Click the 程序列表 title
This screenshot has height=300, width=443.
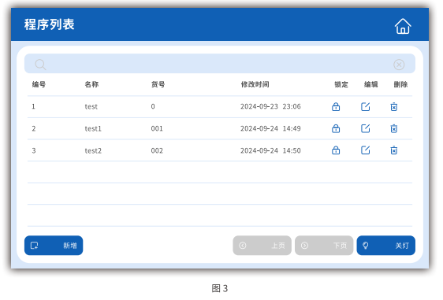tap(49, 24)
